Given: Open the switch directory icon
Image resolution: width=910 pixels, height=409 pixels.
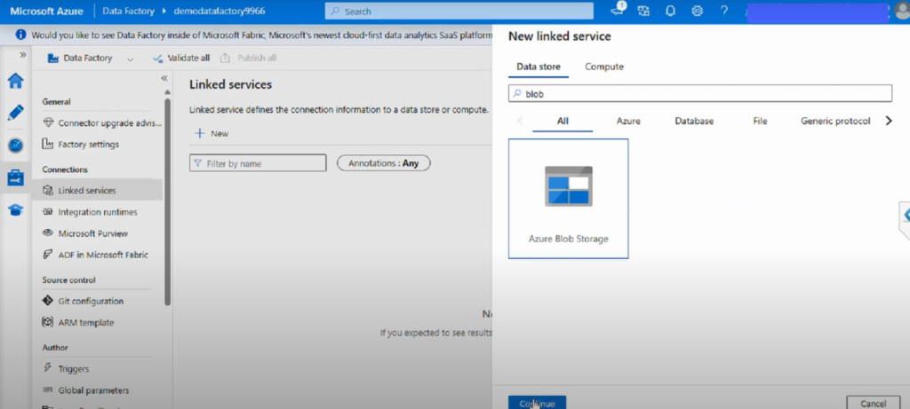Looking at the screenshot, I should [x=643, y=11].
